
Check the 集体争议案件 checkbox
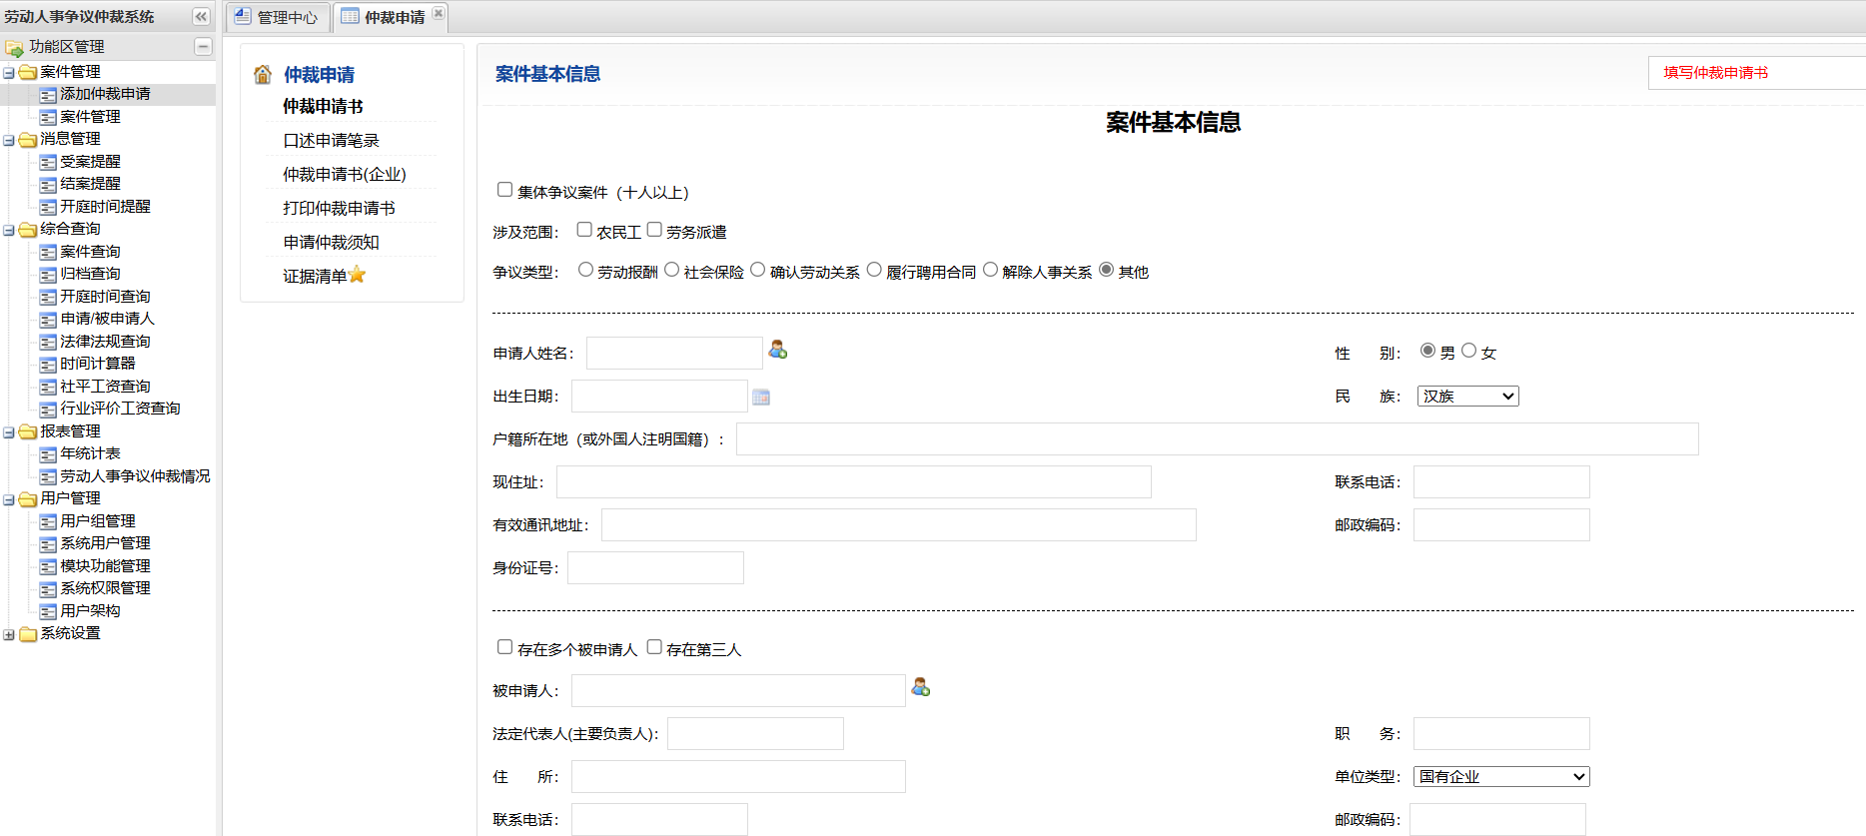click(x=505, y=190)
